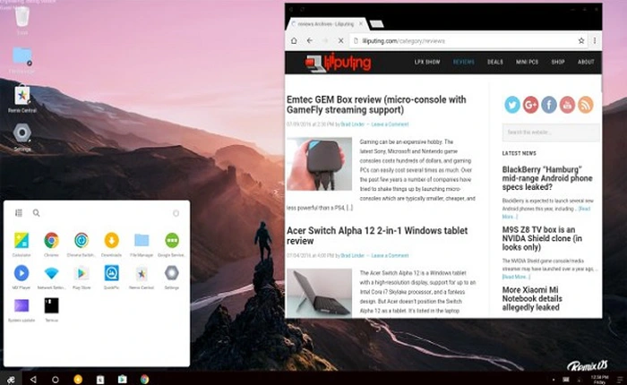
Task: Open the DEALS nav menu item
Action: [x=495, y=62]
